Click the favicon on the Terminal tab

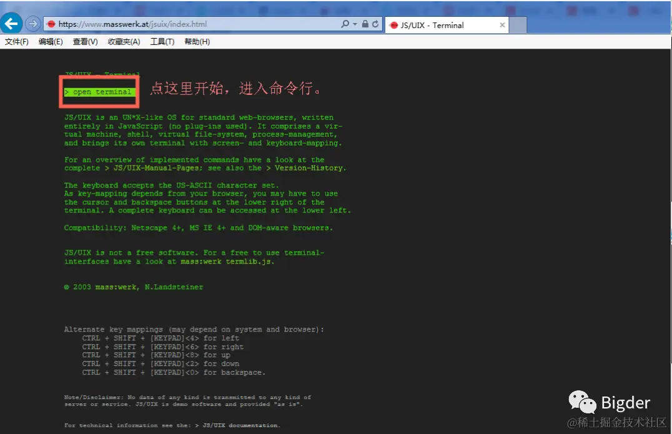(x=393, y=25)
